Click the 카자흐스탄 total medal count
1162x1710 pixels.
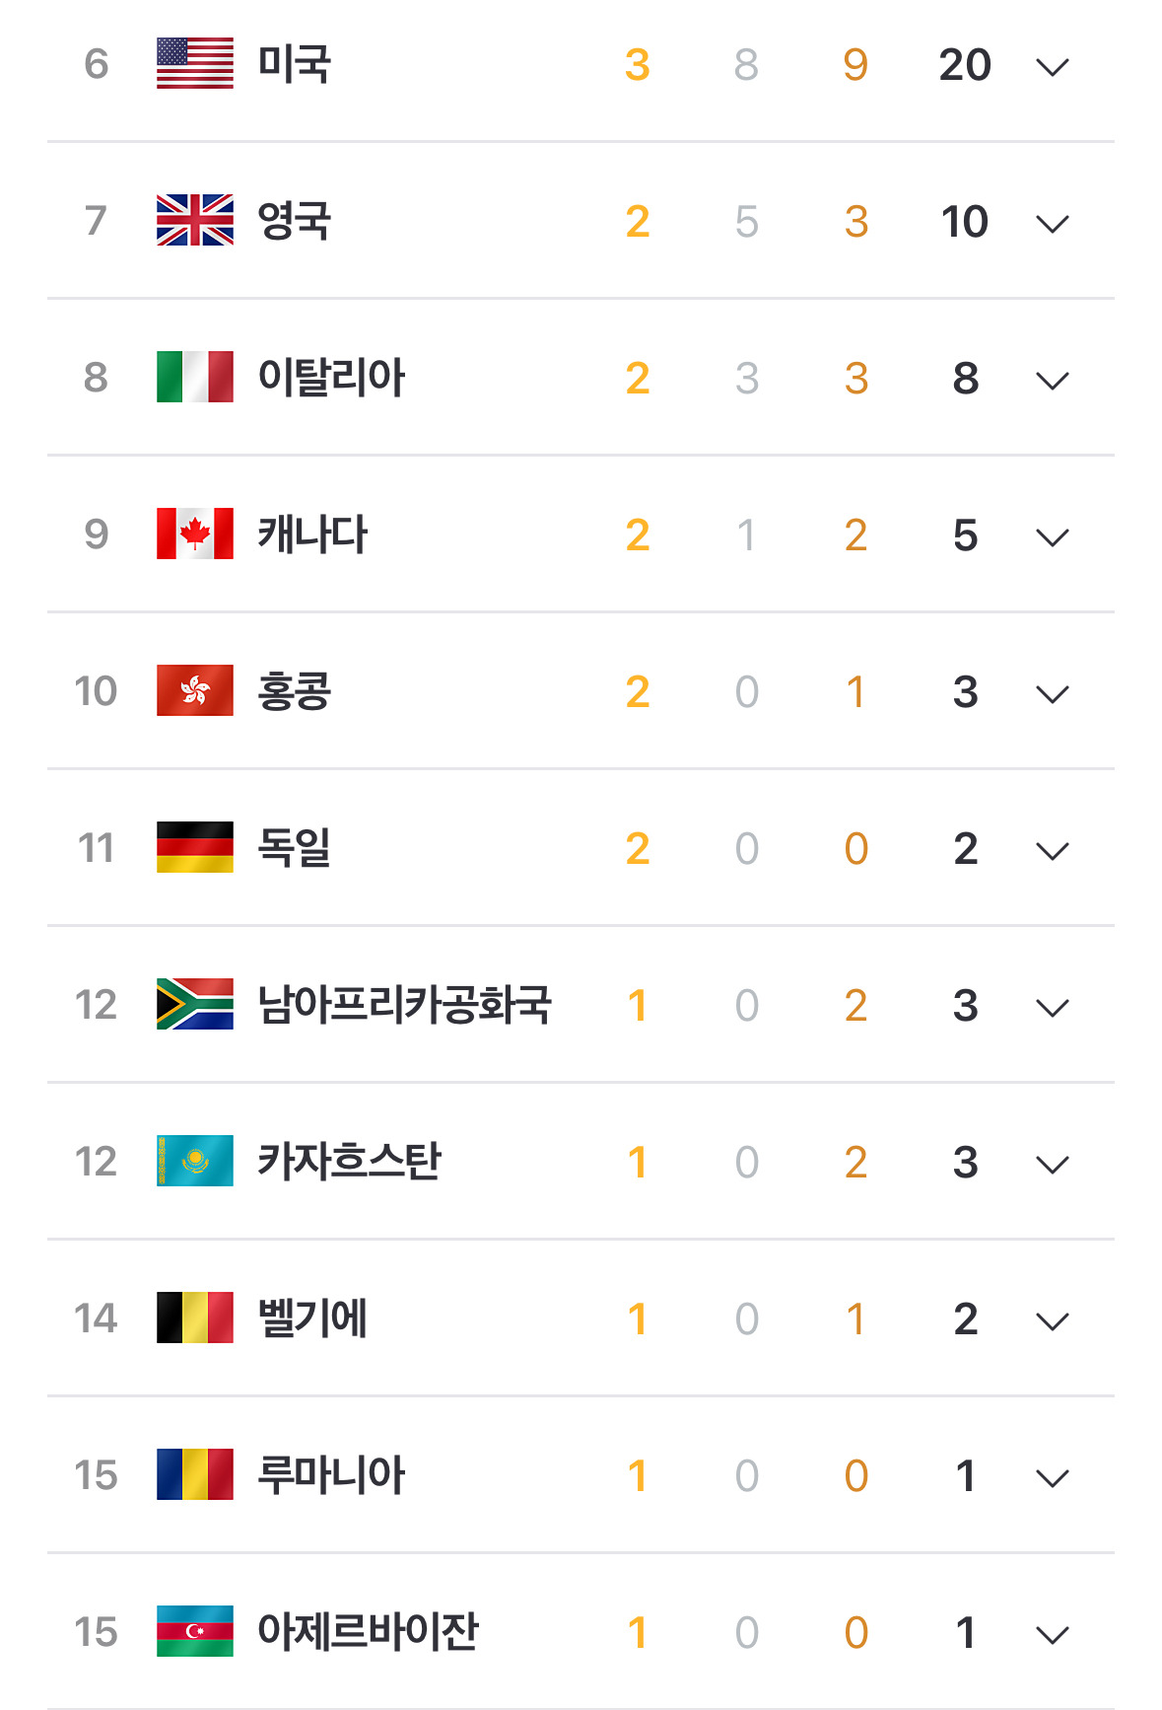pos(965,1163)
